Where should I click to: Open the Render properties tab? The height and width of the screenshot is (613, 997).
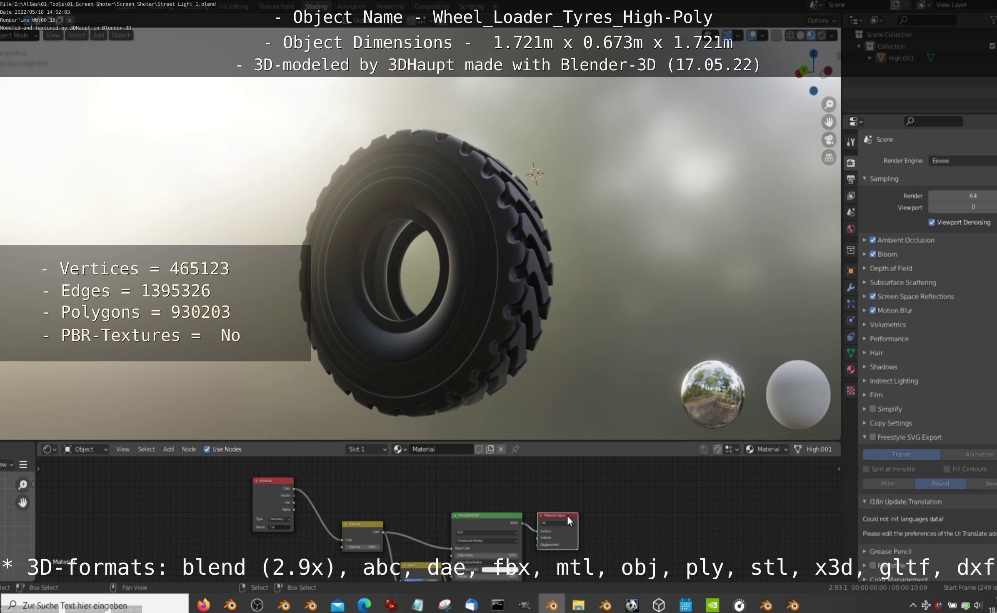tap(851, 162)
